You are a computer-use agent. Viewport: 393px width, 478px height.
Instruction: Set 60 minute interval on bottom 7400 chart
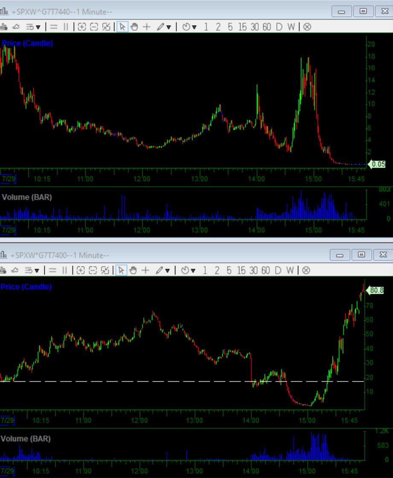point(265,270)
